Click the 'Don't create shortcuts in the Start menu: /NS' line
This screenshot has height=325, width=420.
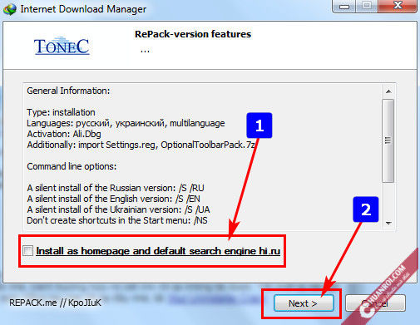pyautogui.click(x=117, y=220)
